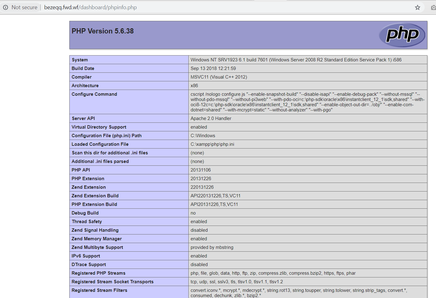Screen dimensions: 436x298
Task: Select the PHP Extension label
Action: (88, 179)
